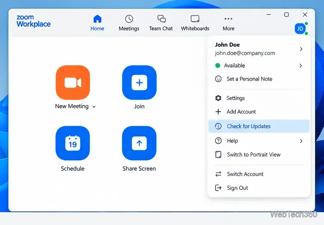Click the Share Screen arrow icon
The width and height of the screenshot is (324, 225).
(x=139, y=143)
